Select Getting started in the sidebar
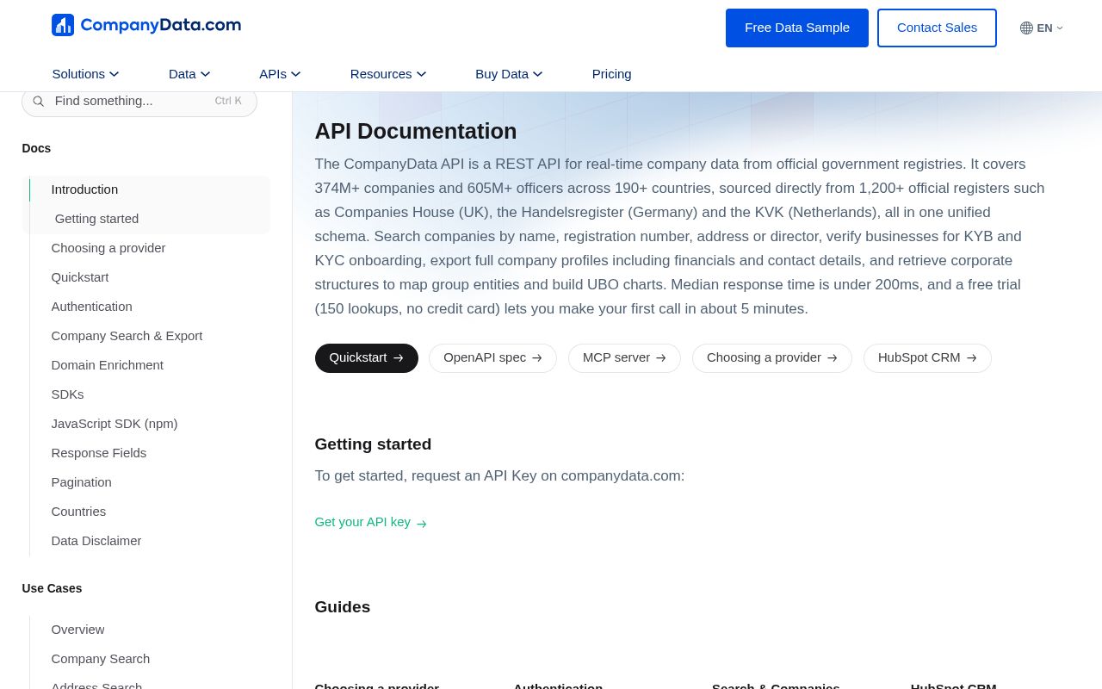1102x689 pixels. point(96,219)
